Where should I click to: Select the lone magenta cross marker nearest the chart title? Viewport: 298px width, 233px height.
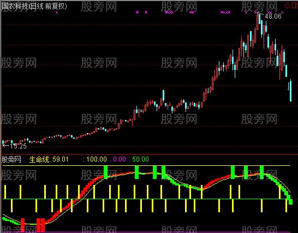point(57,13)
